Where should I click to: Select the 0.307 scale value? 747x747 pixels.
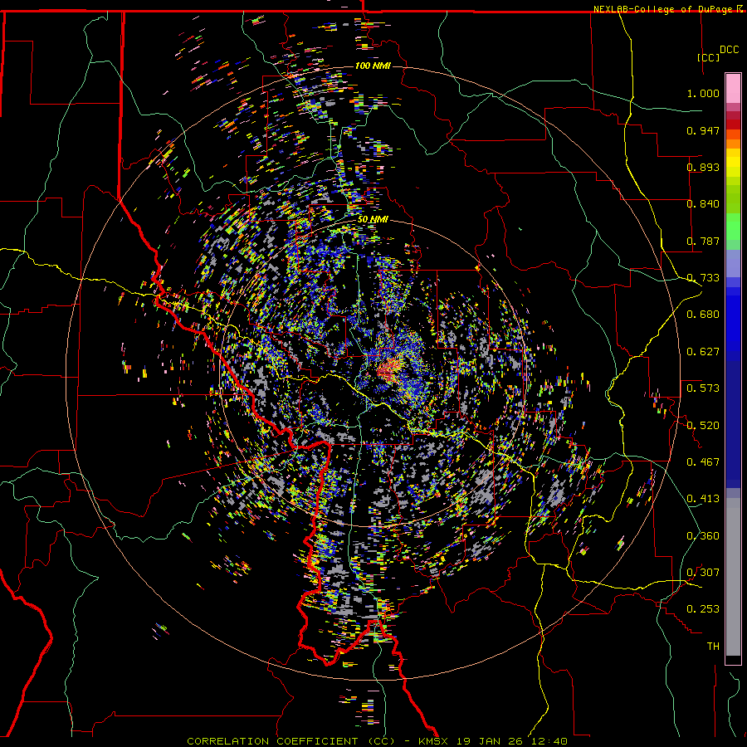(x=703, y=572)
